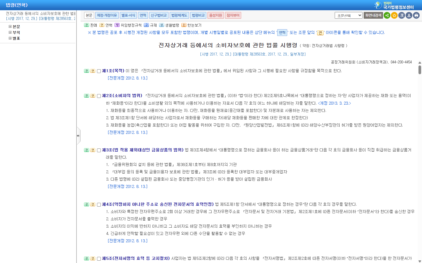Open the 조문선택 dropdown
The image size is (422, 263).
(348, 15)
